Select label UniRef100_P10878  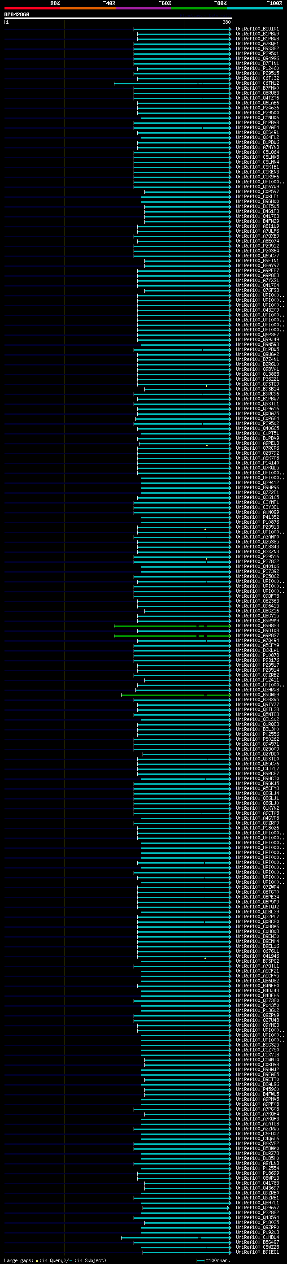tap(257, 655)
